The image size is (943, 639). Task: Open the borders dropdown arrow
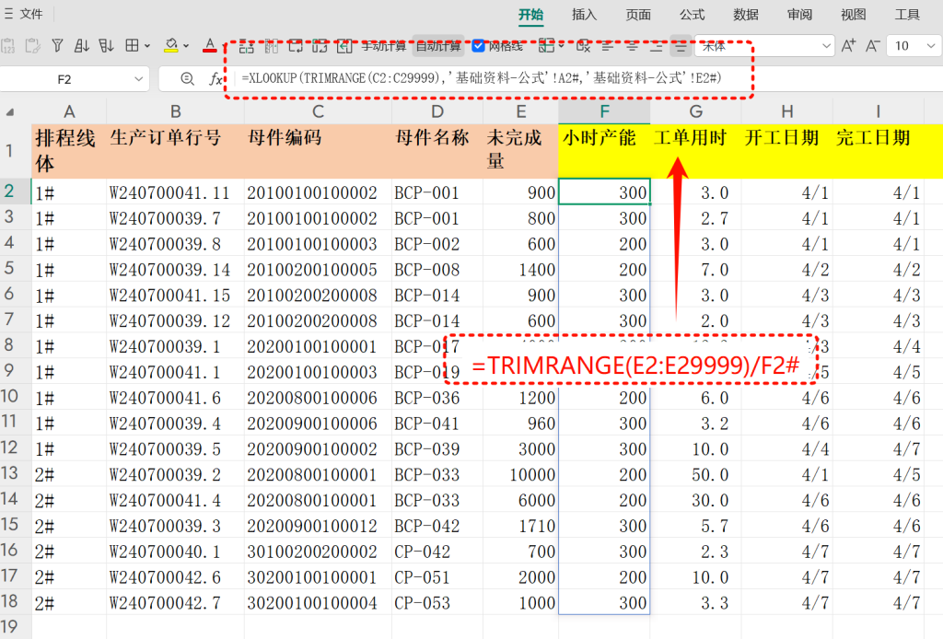coord(146,46)
